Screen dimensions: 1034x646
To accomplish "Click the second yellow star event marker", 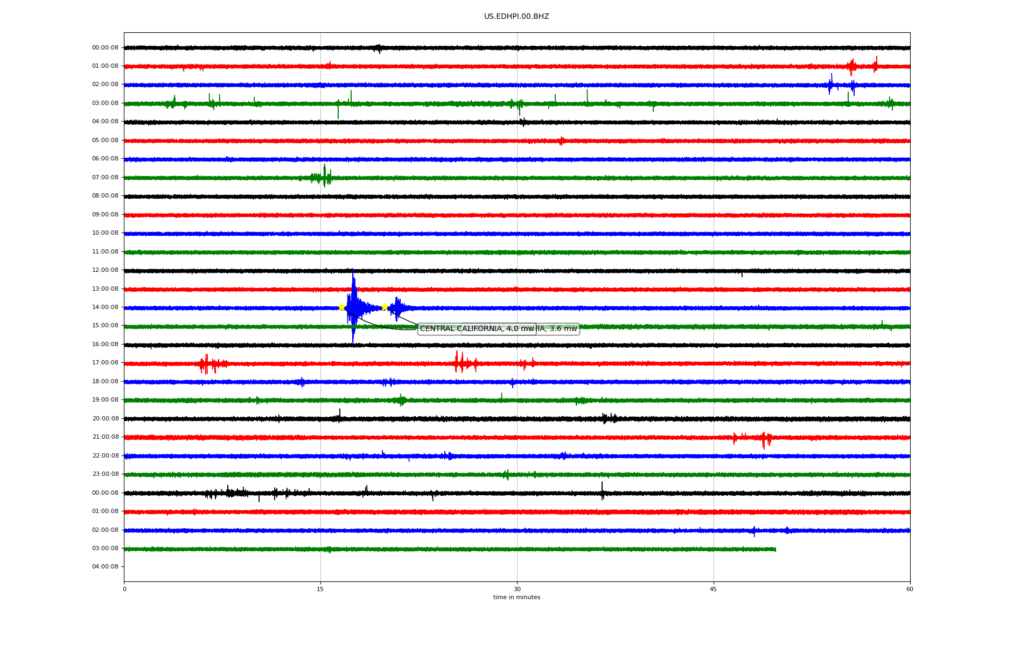I will pyautogui.click(x=385, y=307).
